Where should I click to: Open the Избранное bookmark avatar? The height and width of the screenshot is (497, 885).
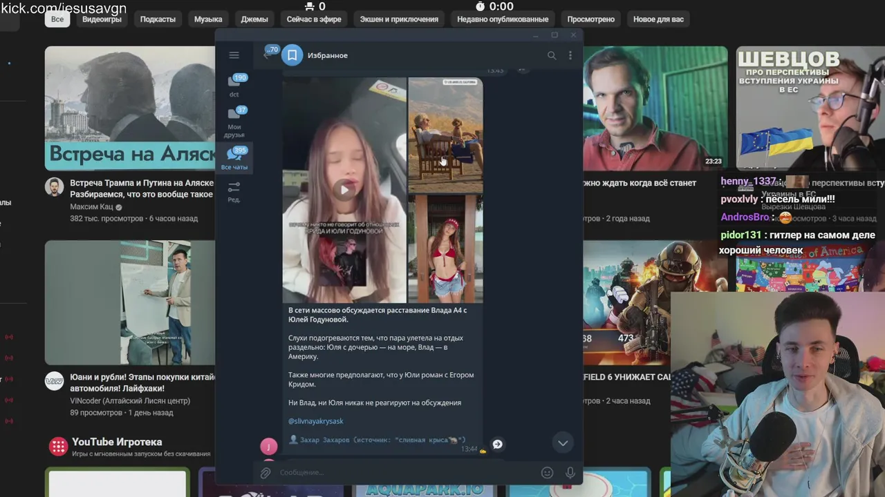click(292, 55)
